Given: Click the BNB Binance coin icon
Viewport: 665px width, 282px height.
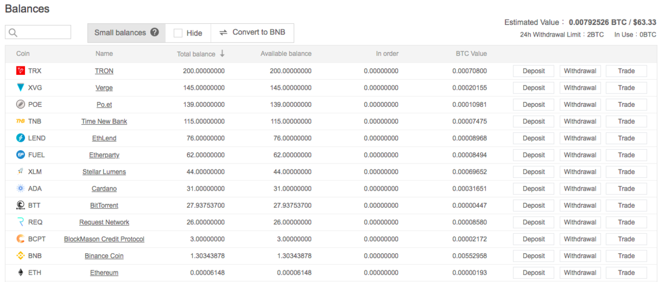Looking at the screenshot, I should (x=21, y=255).
